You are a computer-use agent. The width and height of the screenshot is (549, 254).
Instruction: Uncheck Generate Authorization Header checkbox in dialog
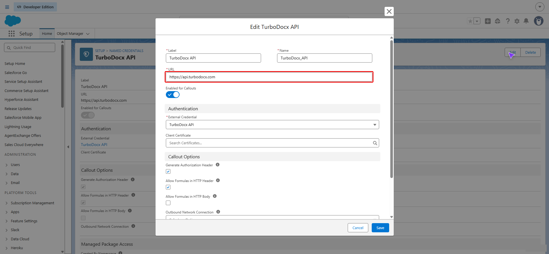click(168, 171)
